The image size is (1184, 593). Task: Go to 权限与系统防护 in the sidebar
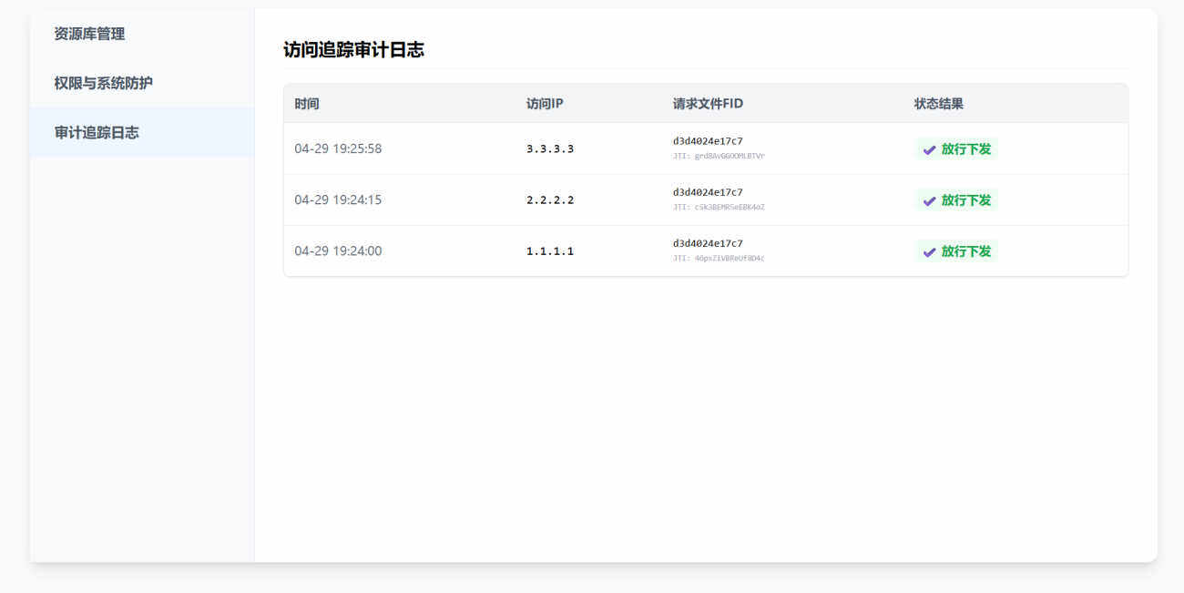[x=103, y=83]
